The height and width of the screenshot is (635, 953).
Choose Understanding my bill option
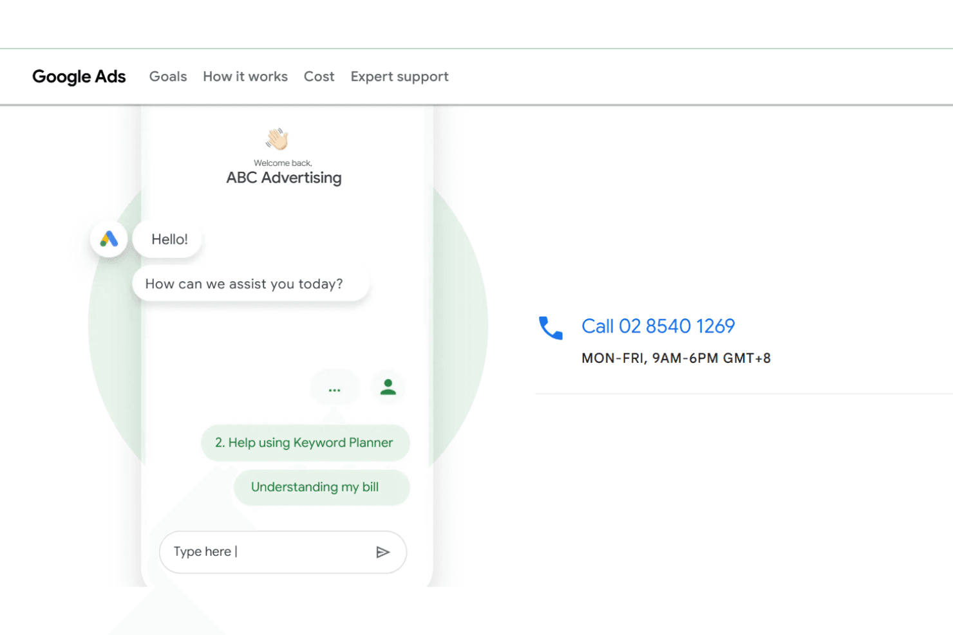(321, 487)
